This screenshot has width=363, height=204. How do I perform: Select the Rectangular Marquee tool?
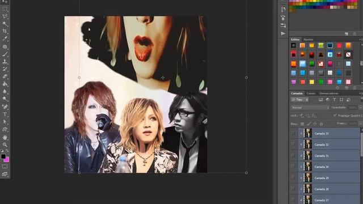[x=5, y=9]
